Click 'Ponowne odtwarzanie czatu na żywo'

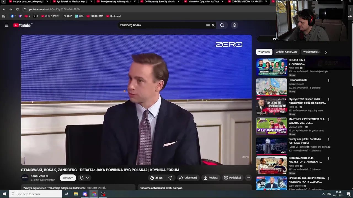point(161,188)
